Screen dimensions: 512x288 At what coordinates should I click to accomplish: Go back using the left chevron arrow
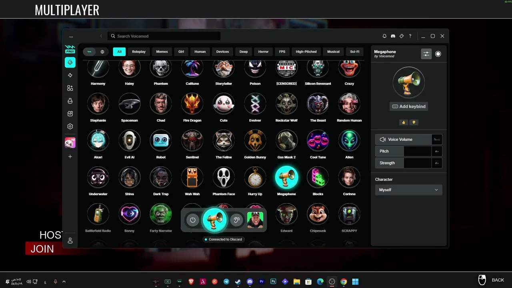point(101,36)
